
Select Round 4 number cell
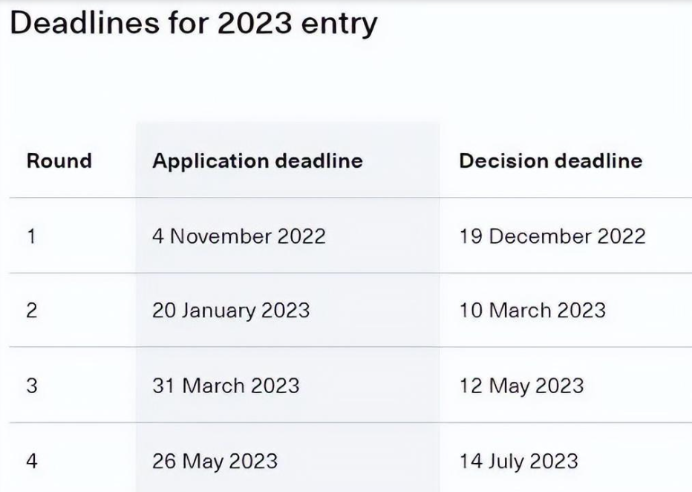32,461
